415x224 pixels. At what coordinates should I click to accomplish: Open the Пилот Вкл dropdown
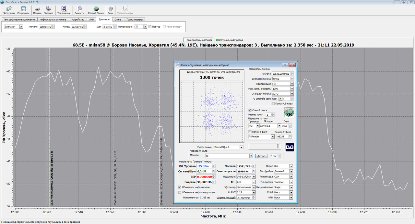pyautogui.click(x=291, y=166)
